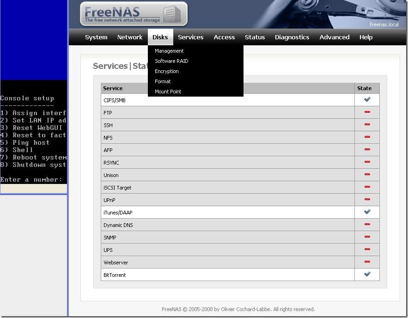Click the NFS disabled state icon

coord(367,137)
